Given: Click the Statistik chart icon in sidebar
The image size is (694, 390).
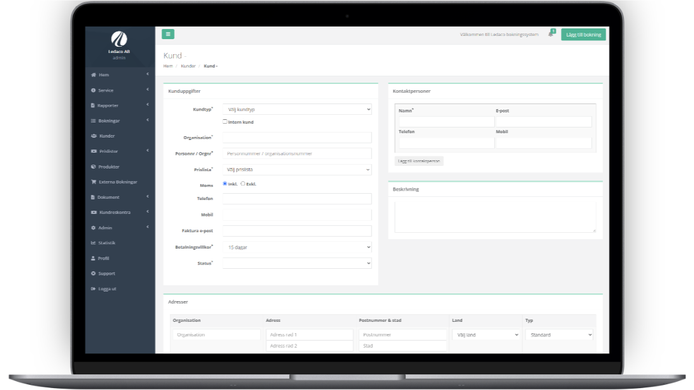Looking at the screenshot, I should [x=93, y=243].
